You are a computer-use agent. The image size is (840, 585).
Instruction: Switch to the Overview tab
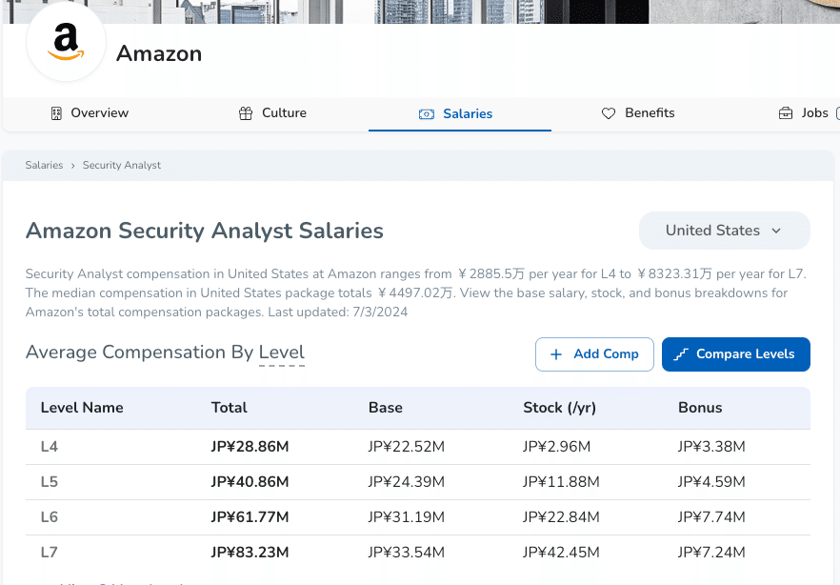pyautogui.click(x=99, y=113)
